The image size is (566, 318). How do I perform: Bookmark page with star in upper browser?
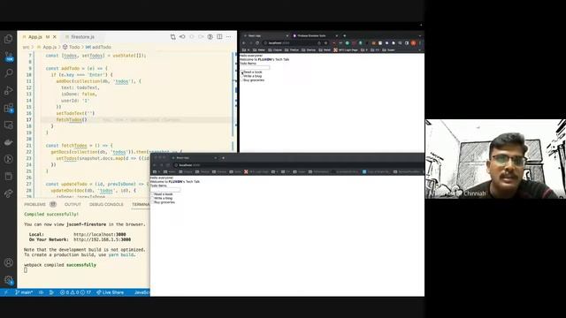pyautogui.click(x=325, y=43)
